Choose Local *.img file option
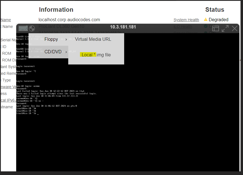 [x=96, y=55]
